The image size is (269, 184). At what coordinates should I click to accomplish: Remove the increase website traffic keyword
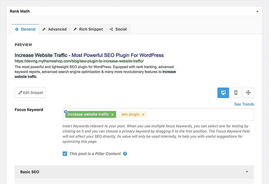(x=112, y=115)
